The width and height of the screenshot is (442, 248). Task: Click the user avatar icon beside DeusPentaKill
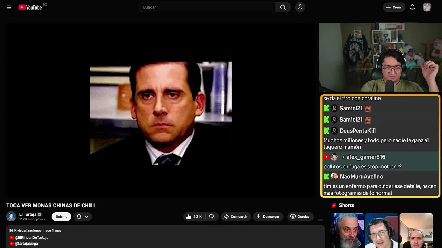334,131
